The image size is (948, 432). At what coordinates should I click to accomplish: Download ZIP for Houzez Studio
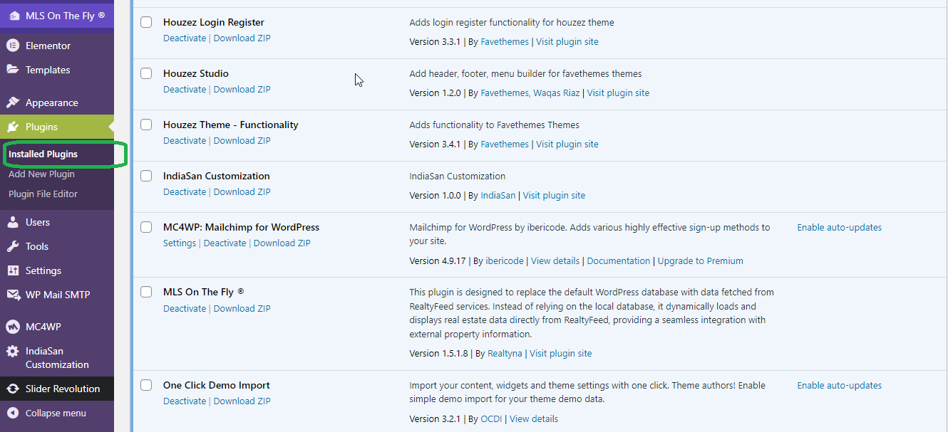pos(242,90)
